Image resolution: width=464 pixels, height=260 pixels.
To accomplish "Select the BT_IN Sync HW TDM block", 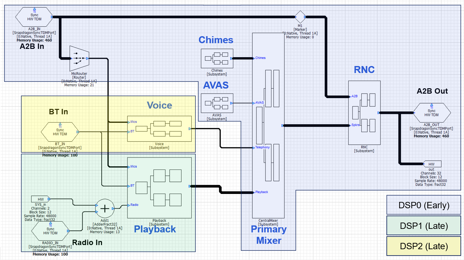I will [60, 132].
